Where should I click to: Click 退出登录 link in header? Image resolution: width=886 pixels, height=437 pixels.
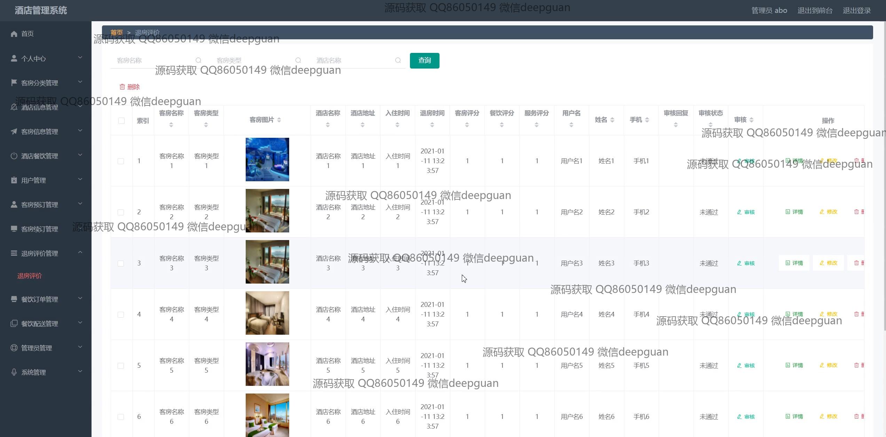(x=856, y=10)
